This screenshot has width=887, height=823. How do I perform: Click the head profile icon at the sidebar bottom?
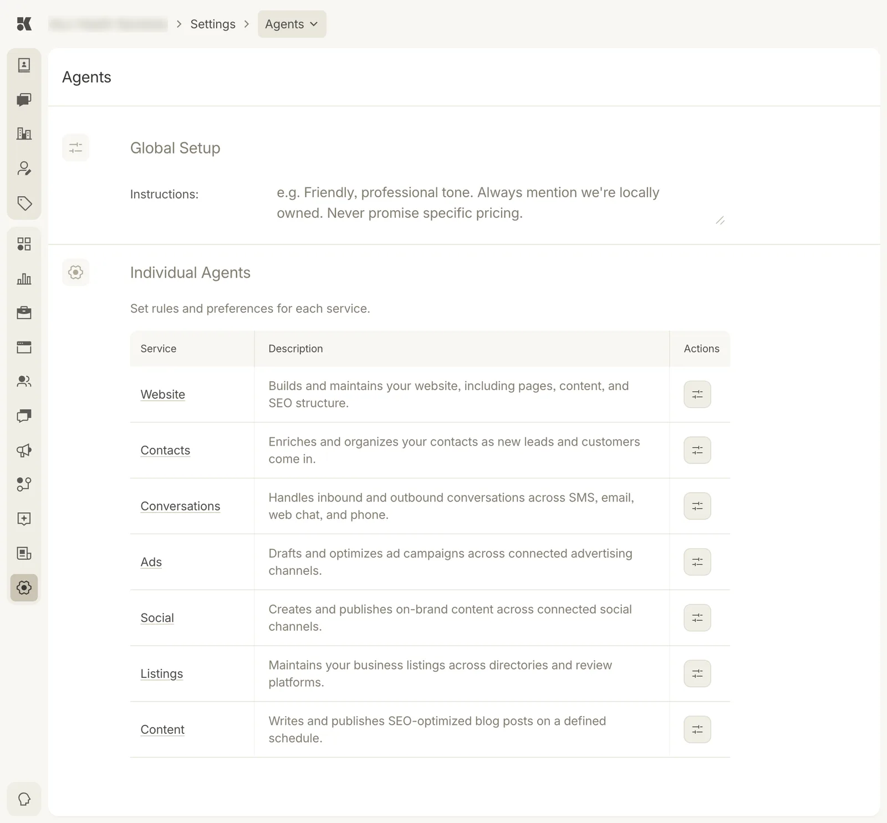(24, 799)
